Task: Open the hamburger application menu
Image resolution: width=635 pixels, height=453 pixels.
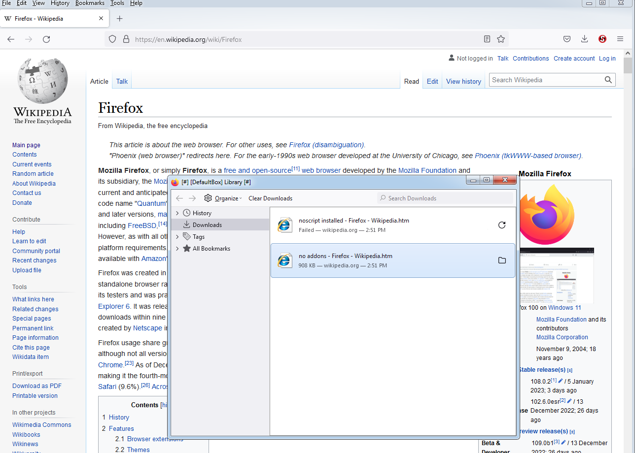Action: click(x=620, y=39)
